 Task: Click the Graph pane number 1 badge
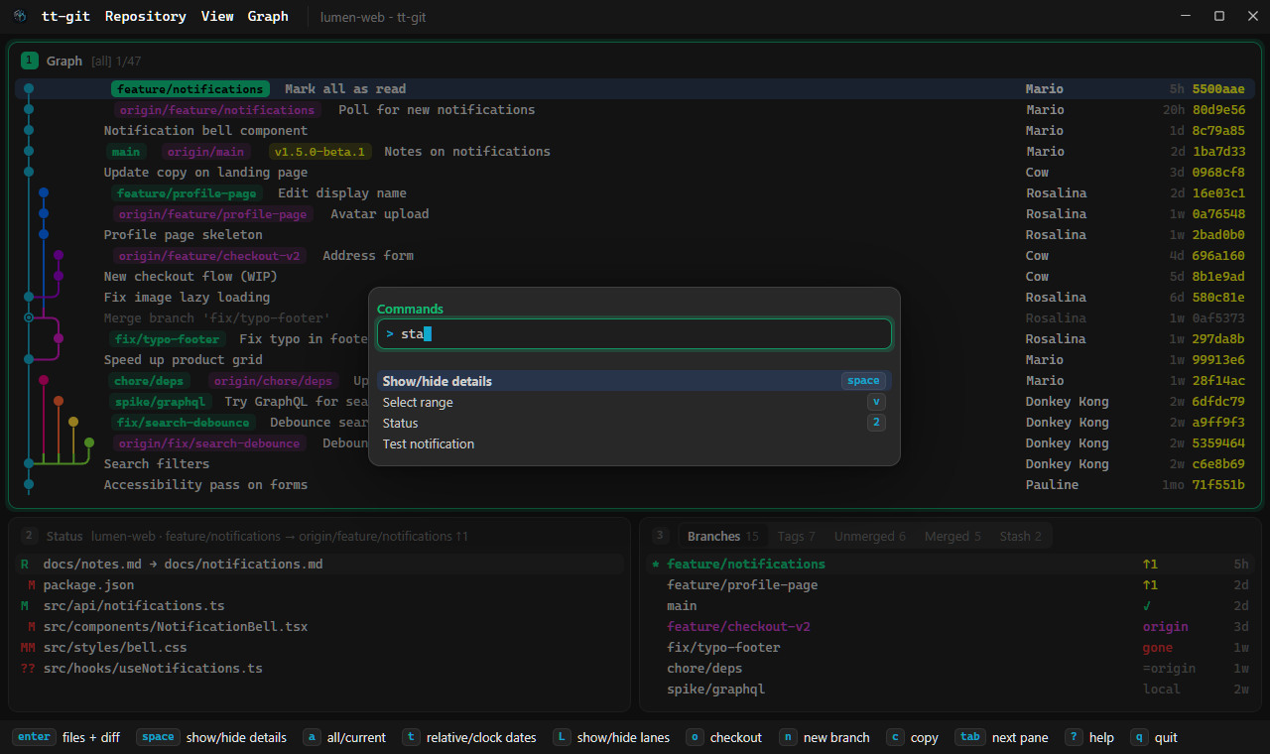(29, 61)
